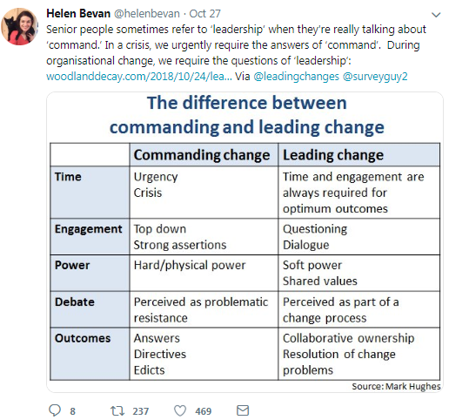The height and width of the screenshot is (420, 449).
Task: View the 237 retweets count
Action: tap(141, 411)
